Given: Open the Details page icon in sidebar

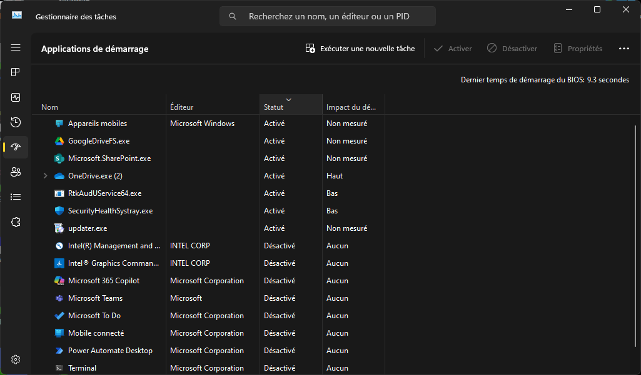Looking at the screenshot, I should pyautogui.click(x=16, y=197).
